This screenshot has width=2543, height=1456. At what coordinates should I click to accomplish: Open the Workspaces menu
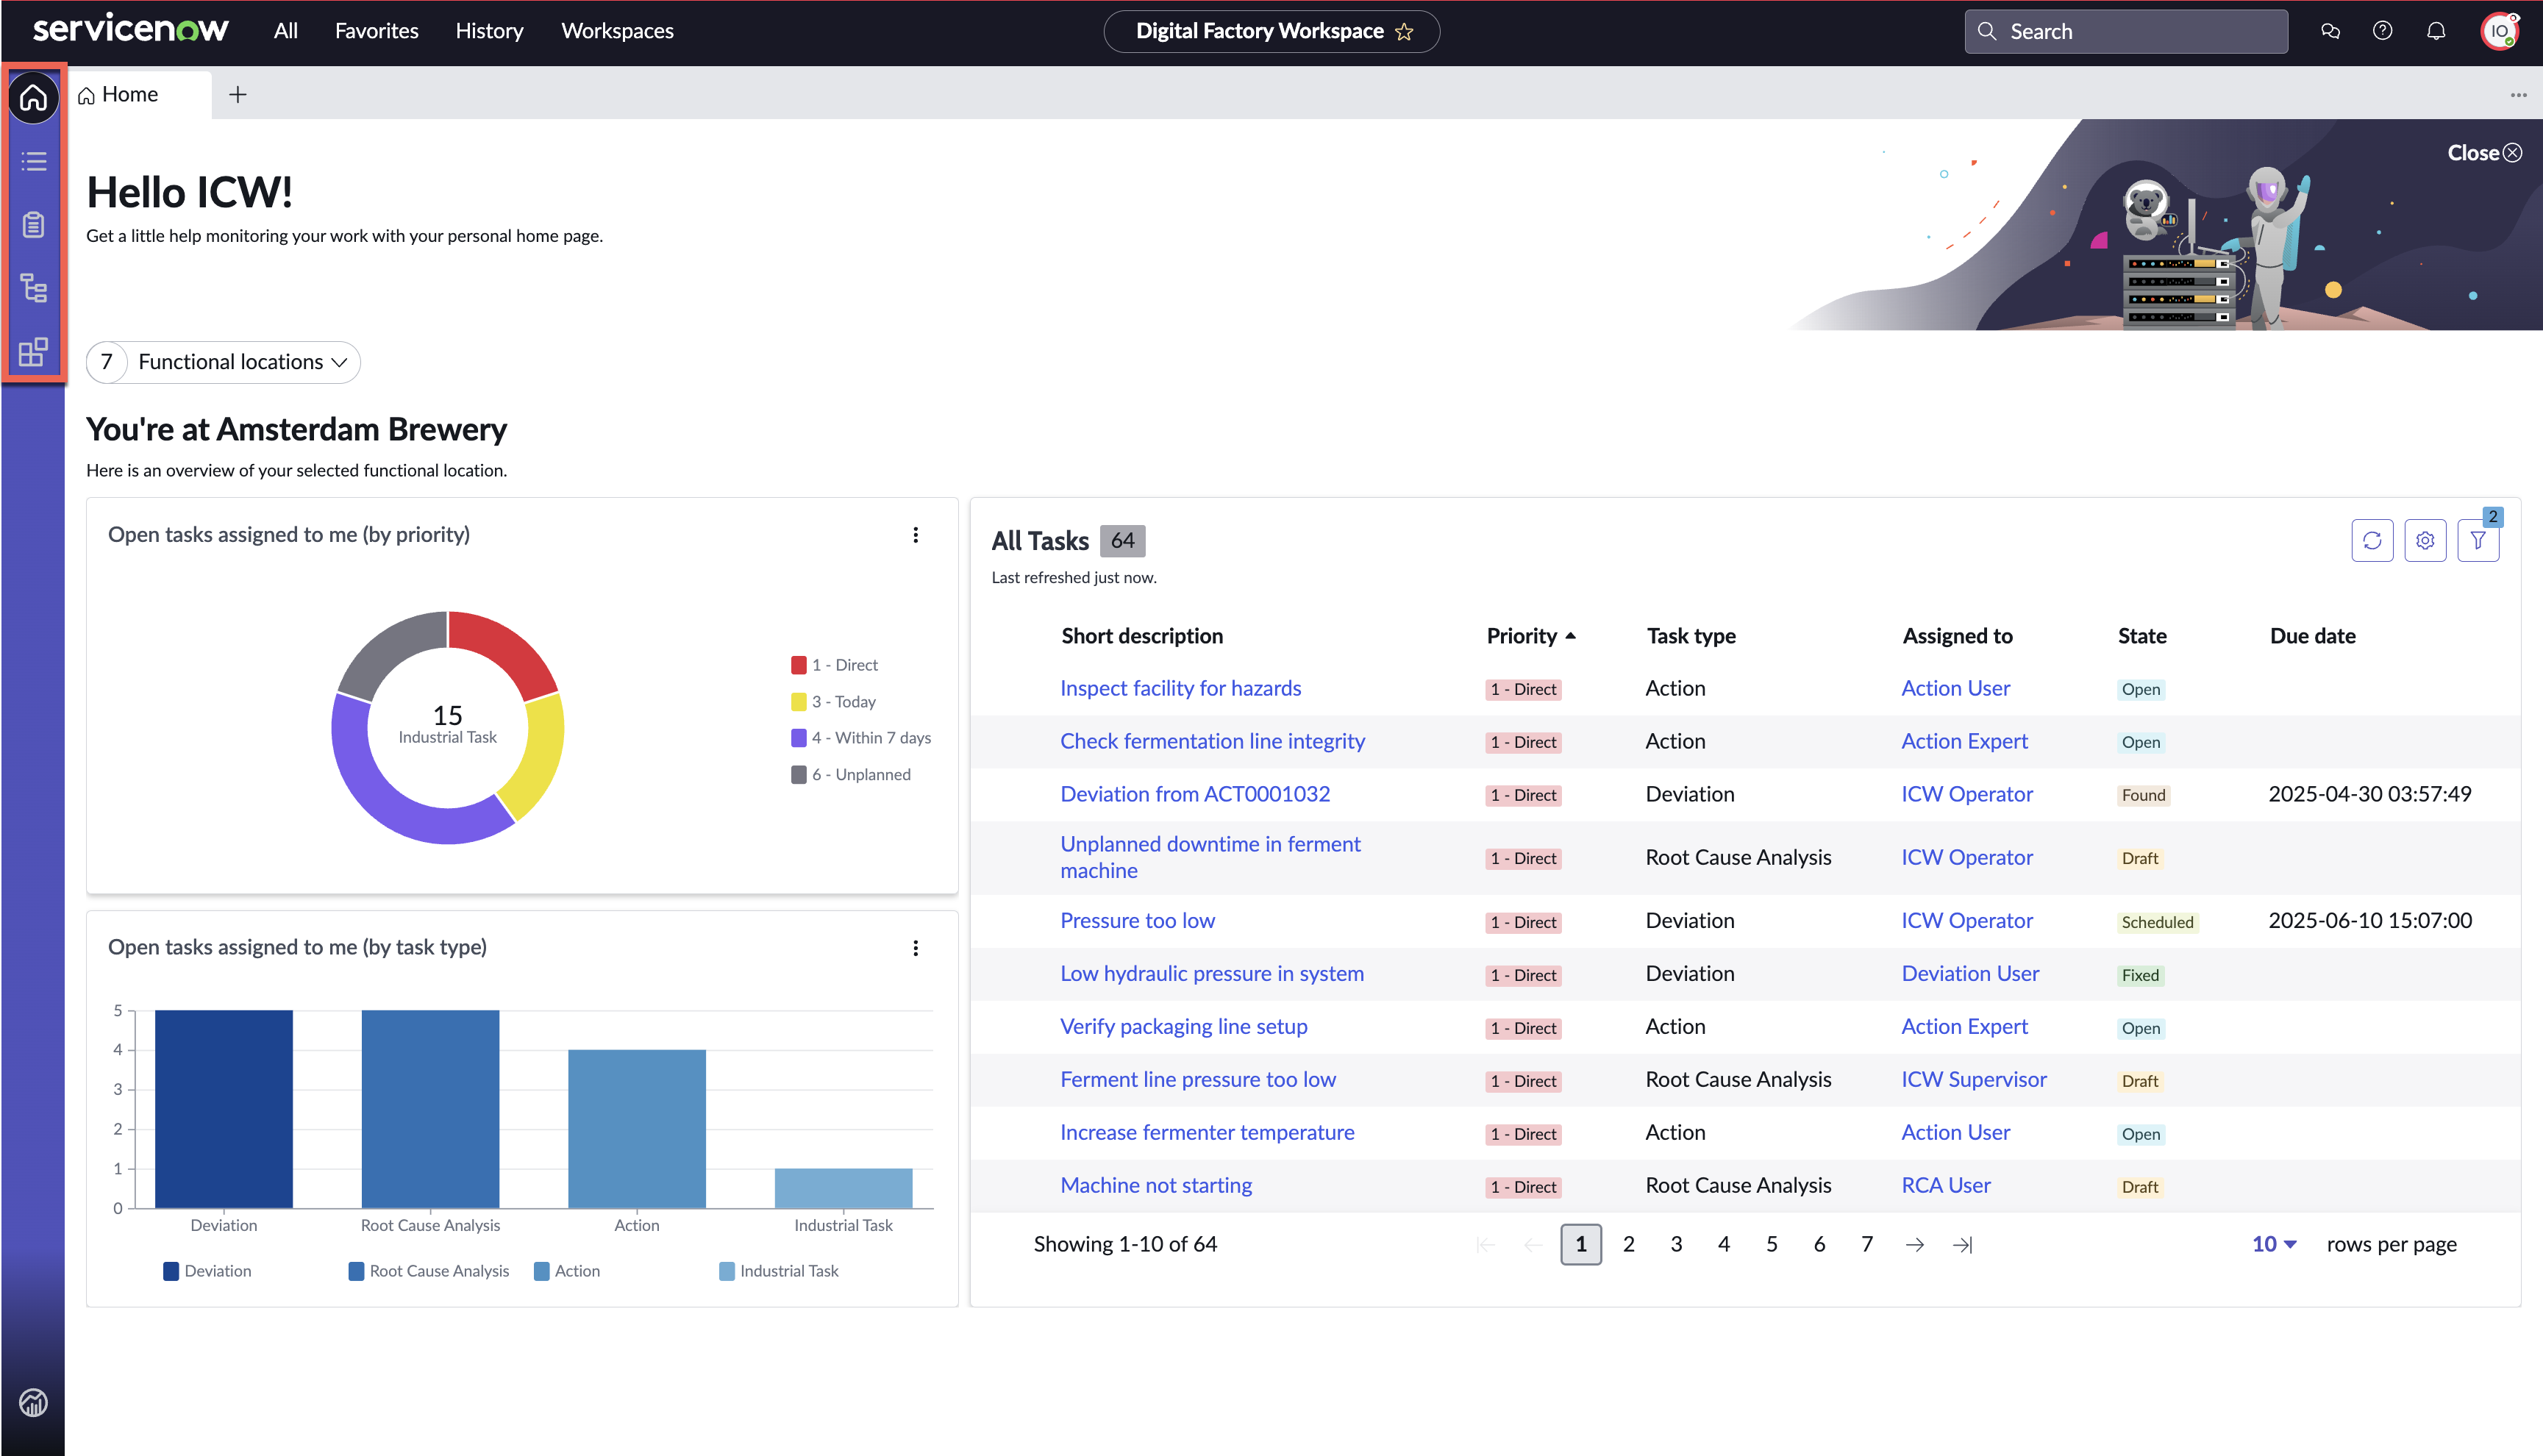[x=617, y=31]
